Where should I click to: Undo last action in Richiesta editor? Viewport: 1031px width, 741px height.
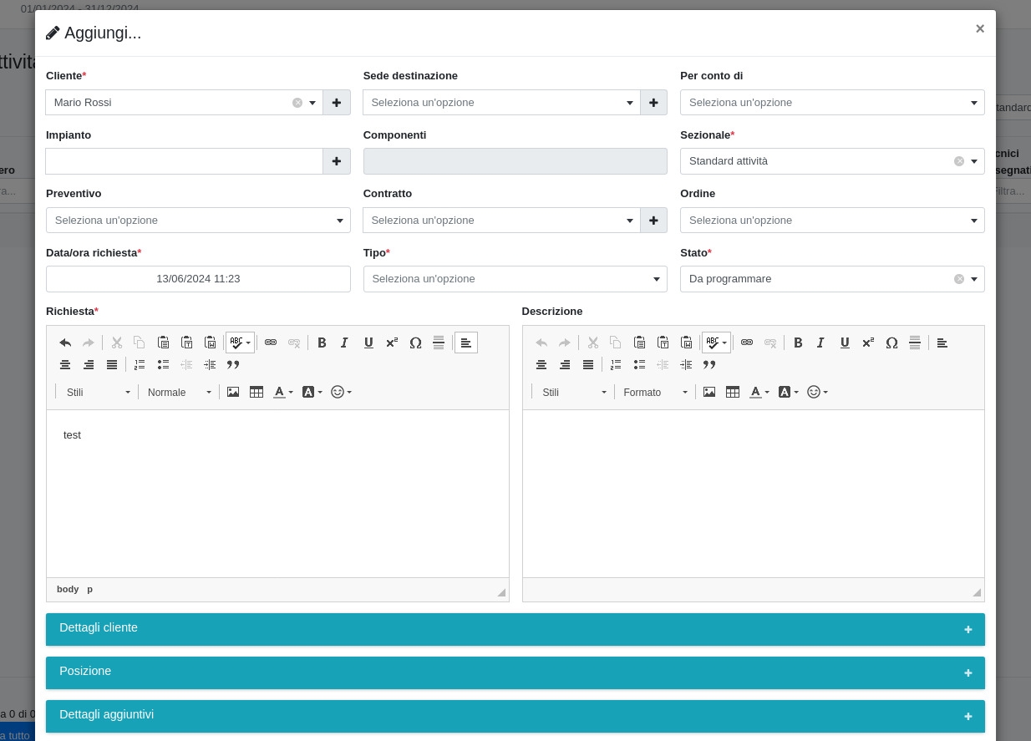[x=65, y=343]
